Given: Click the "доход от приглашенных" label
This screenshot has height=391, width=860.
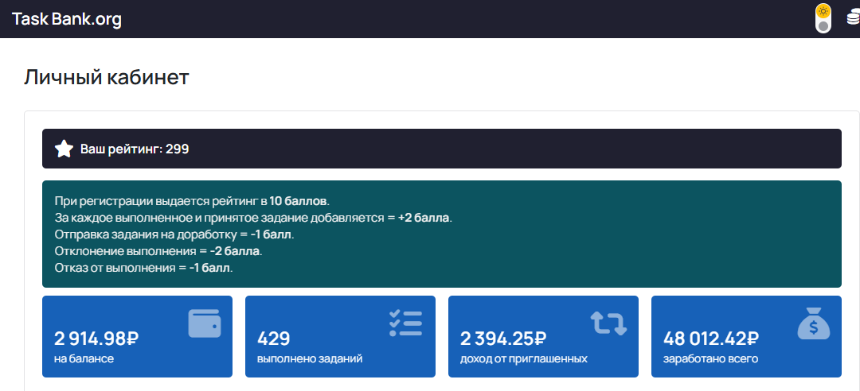Looking at the screenshot, I should tap(524, 359).
